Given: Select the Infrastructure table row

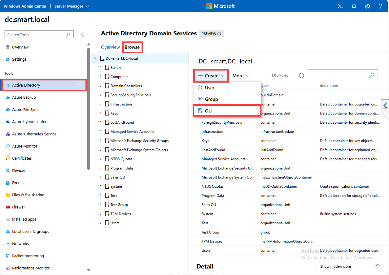Looking at the screenshot, I should coord(289,131).
